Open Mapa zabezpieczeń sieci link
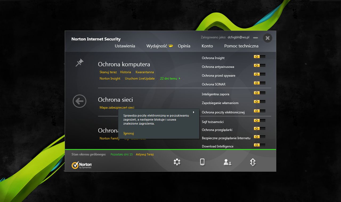The image size is (341, 202). [x=117, y=108]
